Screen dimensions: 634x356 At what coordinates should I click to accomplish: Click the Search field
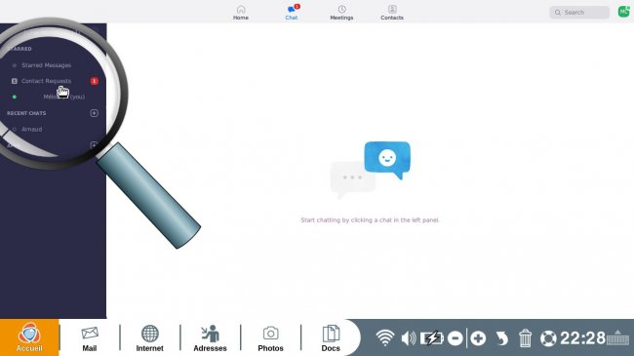[579, 13]
